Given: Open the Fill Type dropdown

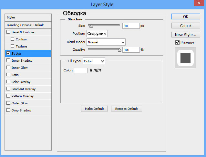Looking at the screenshot, I should pyautogui.click(x=94, y=61).
